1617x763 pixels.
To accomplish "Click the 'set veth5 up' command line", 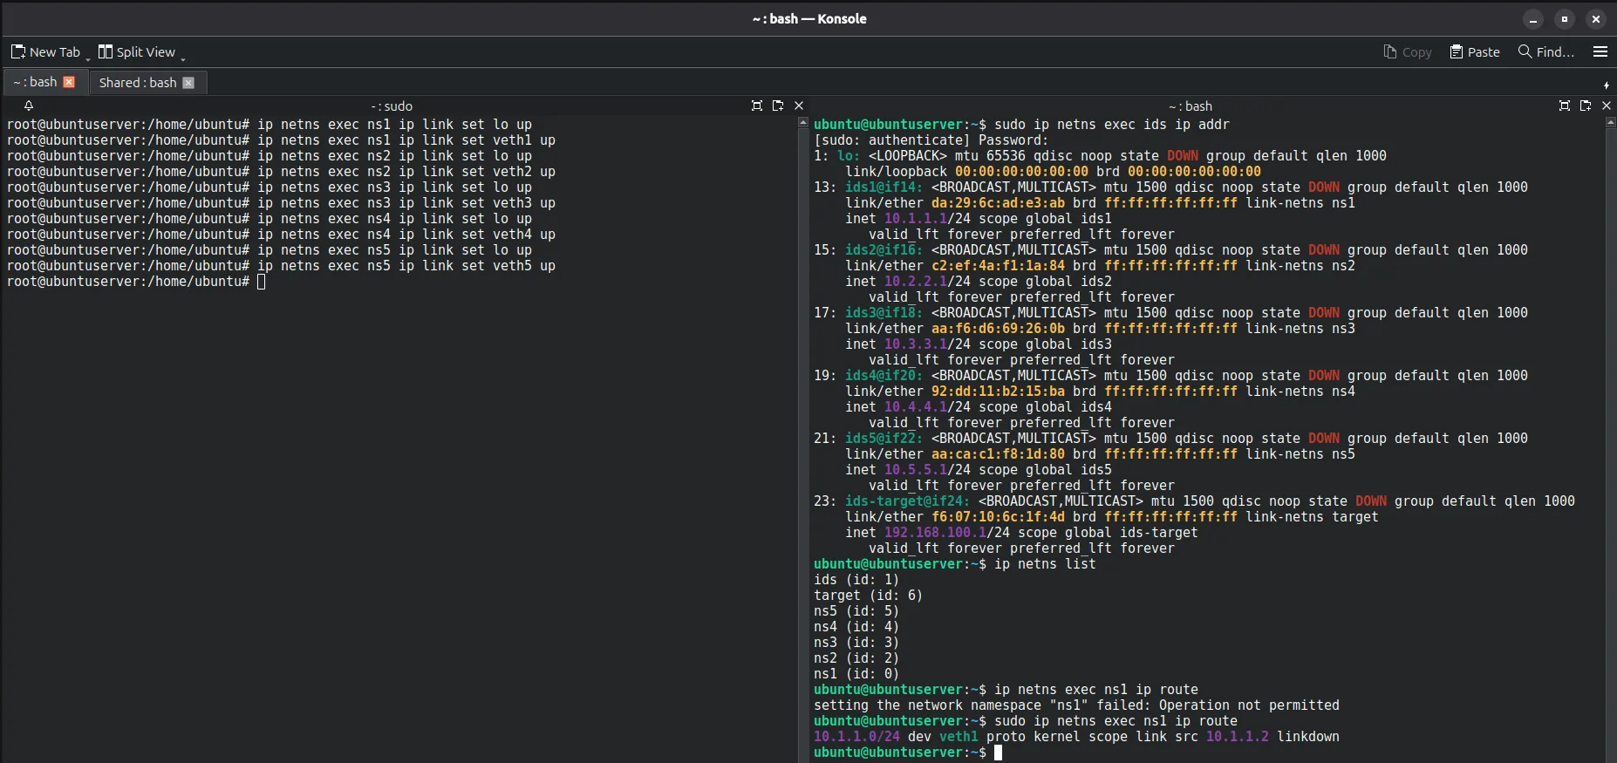I will tap(281, 266).
